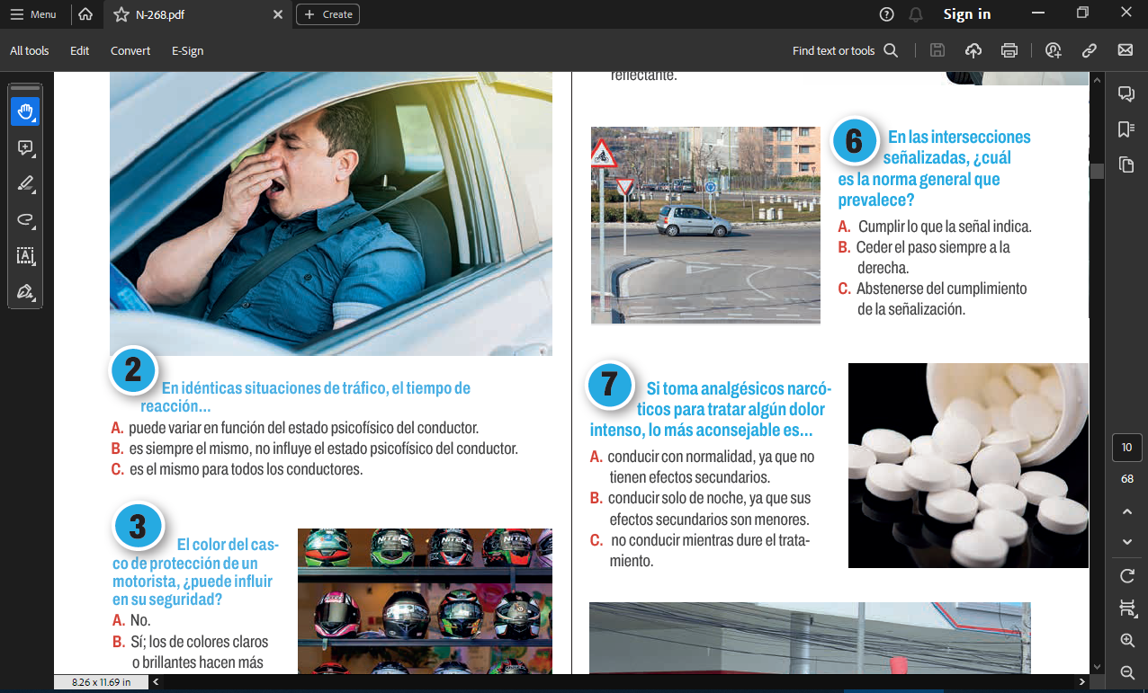The image size is (1148, 693).
Task: Click Find text or tools search
Action: tap(845, 50)
